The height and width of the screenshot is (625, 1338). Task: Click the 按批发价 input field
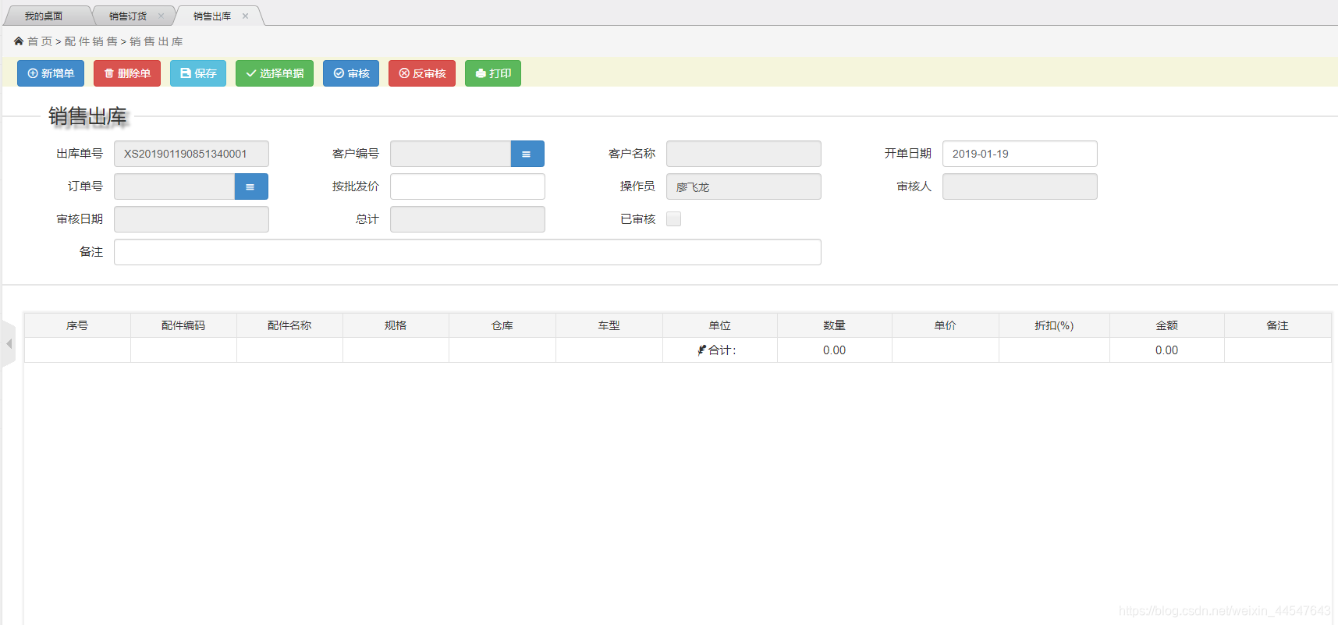click(x=467, y=186)
